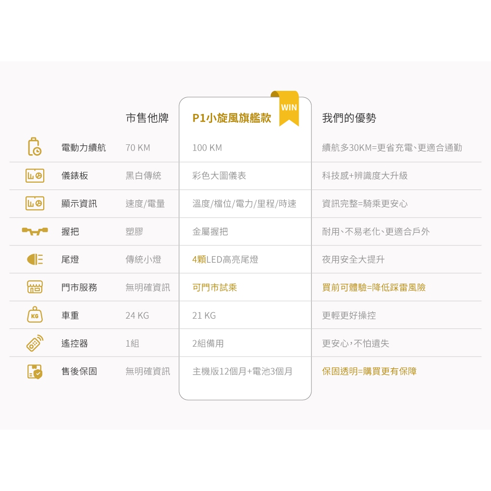Click the 電動力續航 row label
Image resolution: width=491 pixels, height=491 pixels.
pyautogui.click(x=83, y=147)
